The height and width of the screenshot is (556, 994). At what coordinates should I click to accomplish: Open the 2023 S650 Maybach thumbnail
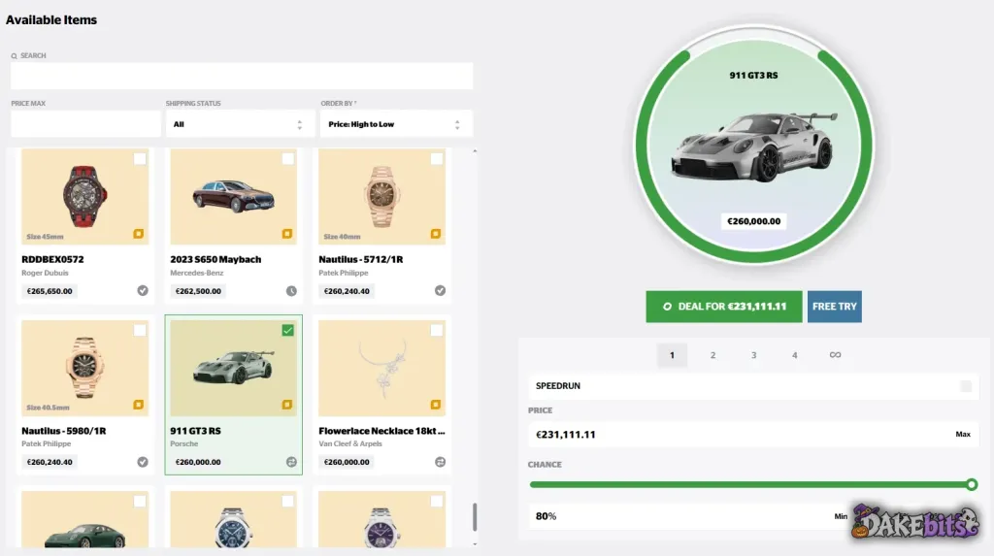(233, 197)
